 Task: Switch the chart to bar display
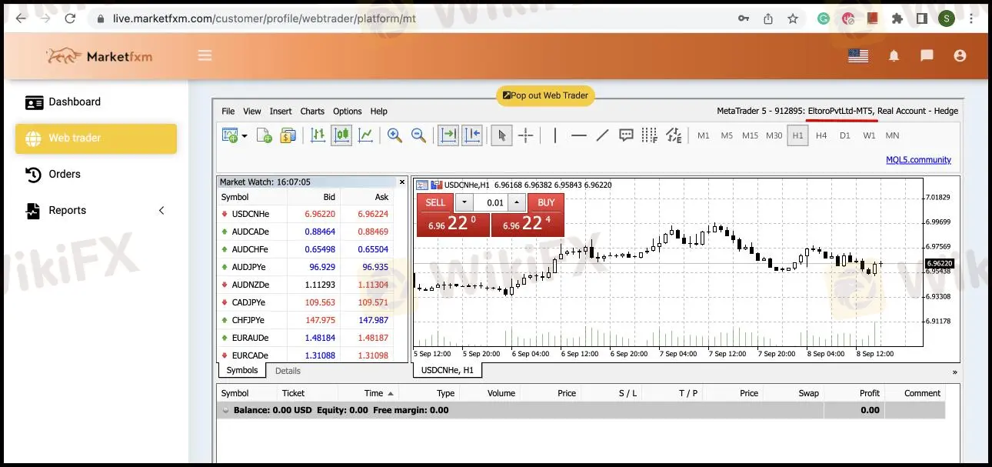(x=318, y=135)
